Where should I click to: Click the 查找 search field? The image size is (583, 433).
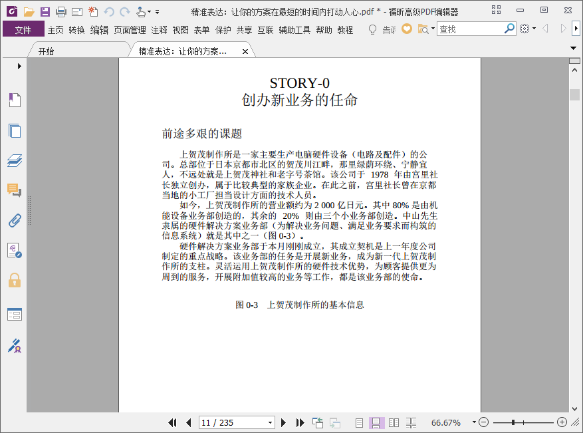tap(471, 29)
